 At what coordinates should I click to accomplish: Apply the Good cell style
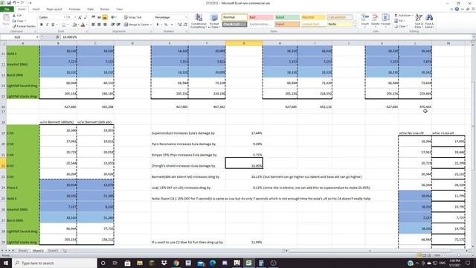click(287, 17)
